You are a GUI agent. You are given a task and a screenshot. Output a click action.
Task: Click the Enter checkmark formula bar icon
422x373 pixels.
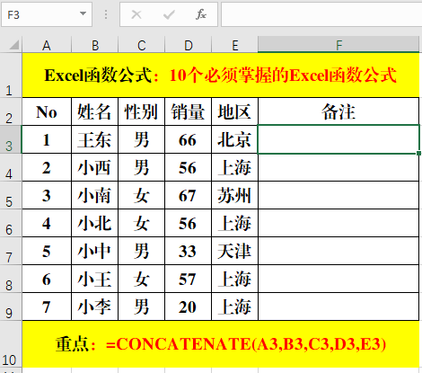pyautogui.click(x=169, y=14)
